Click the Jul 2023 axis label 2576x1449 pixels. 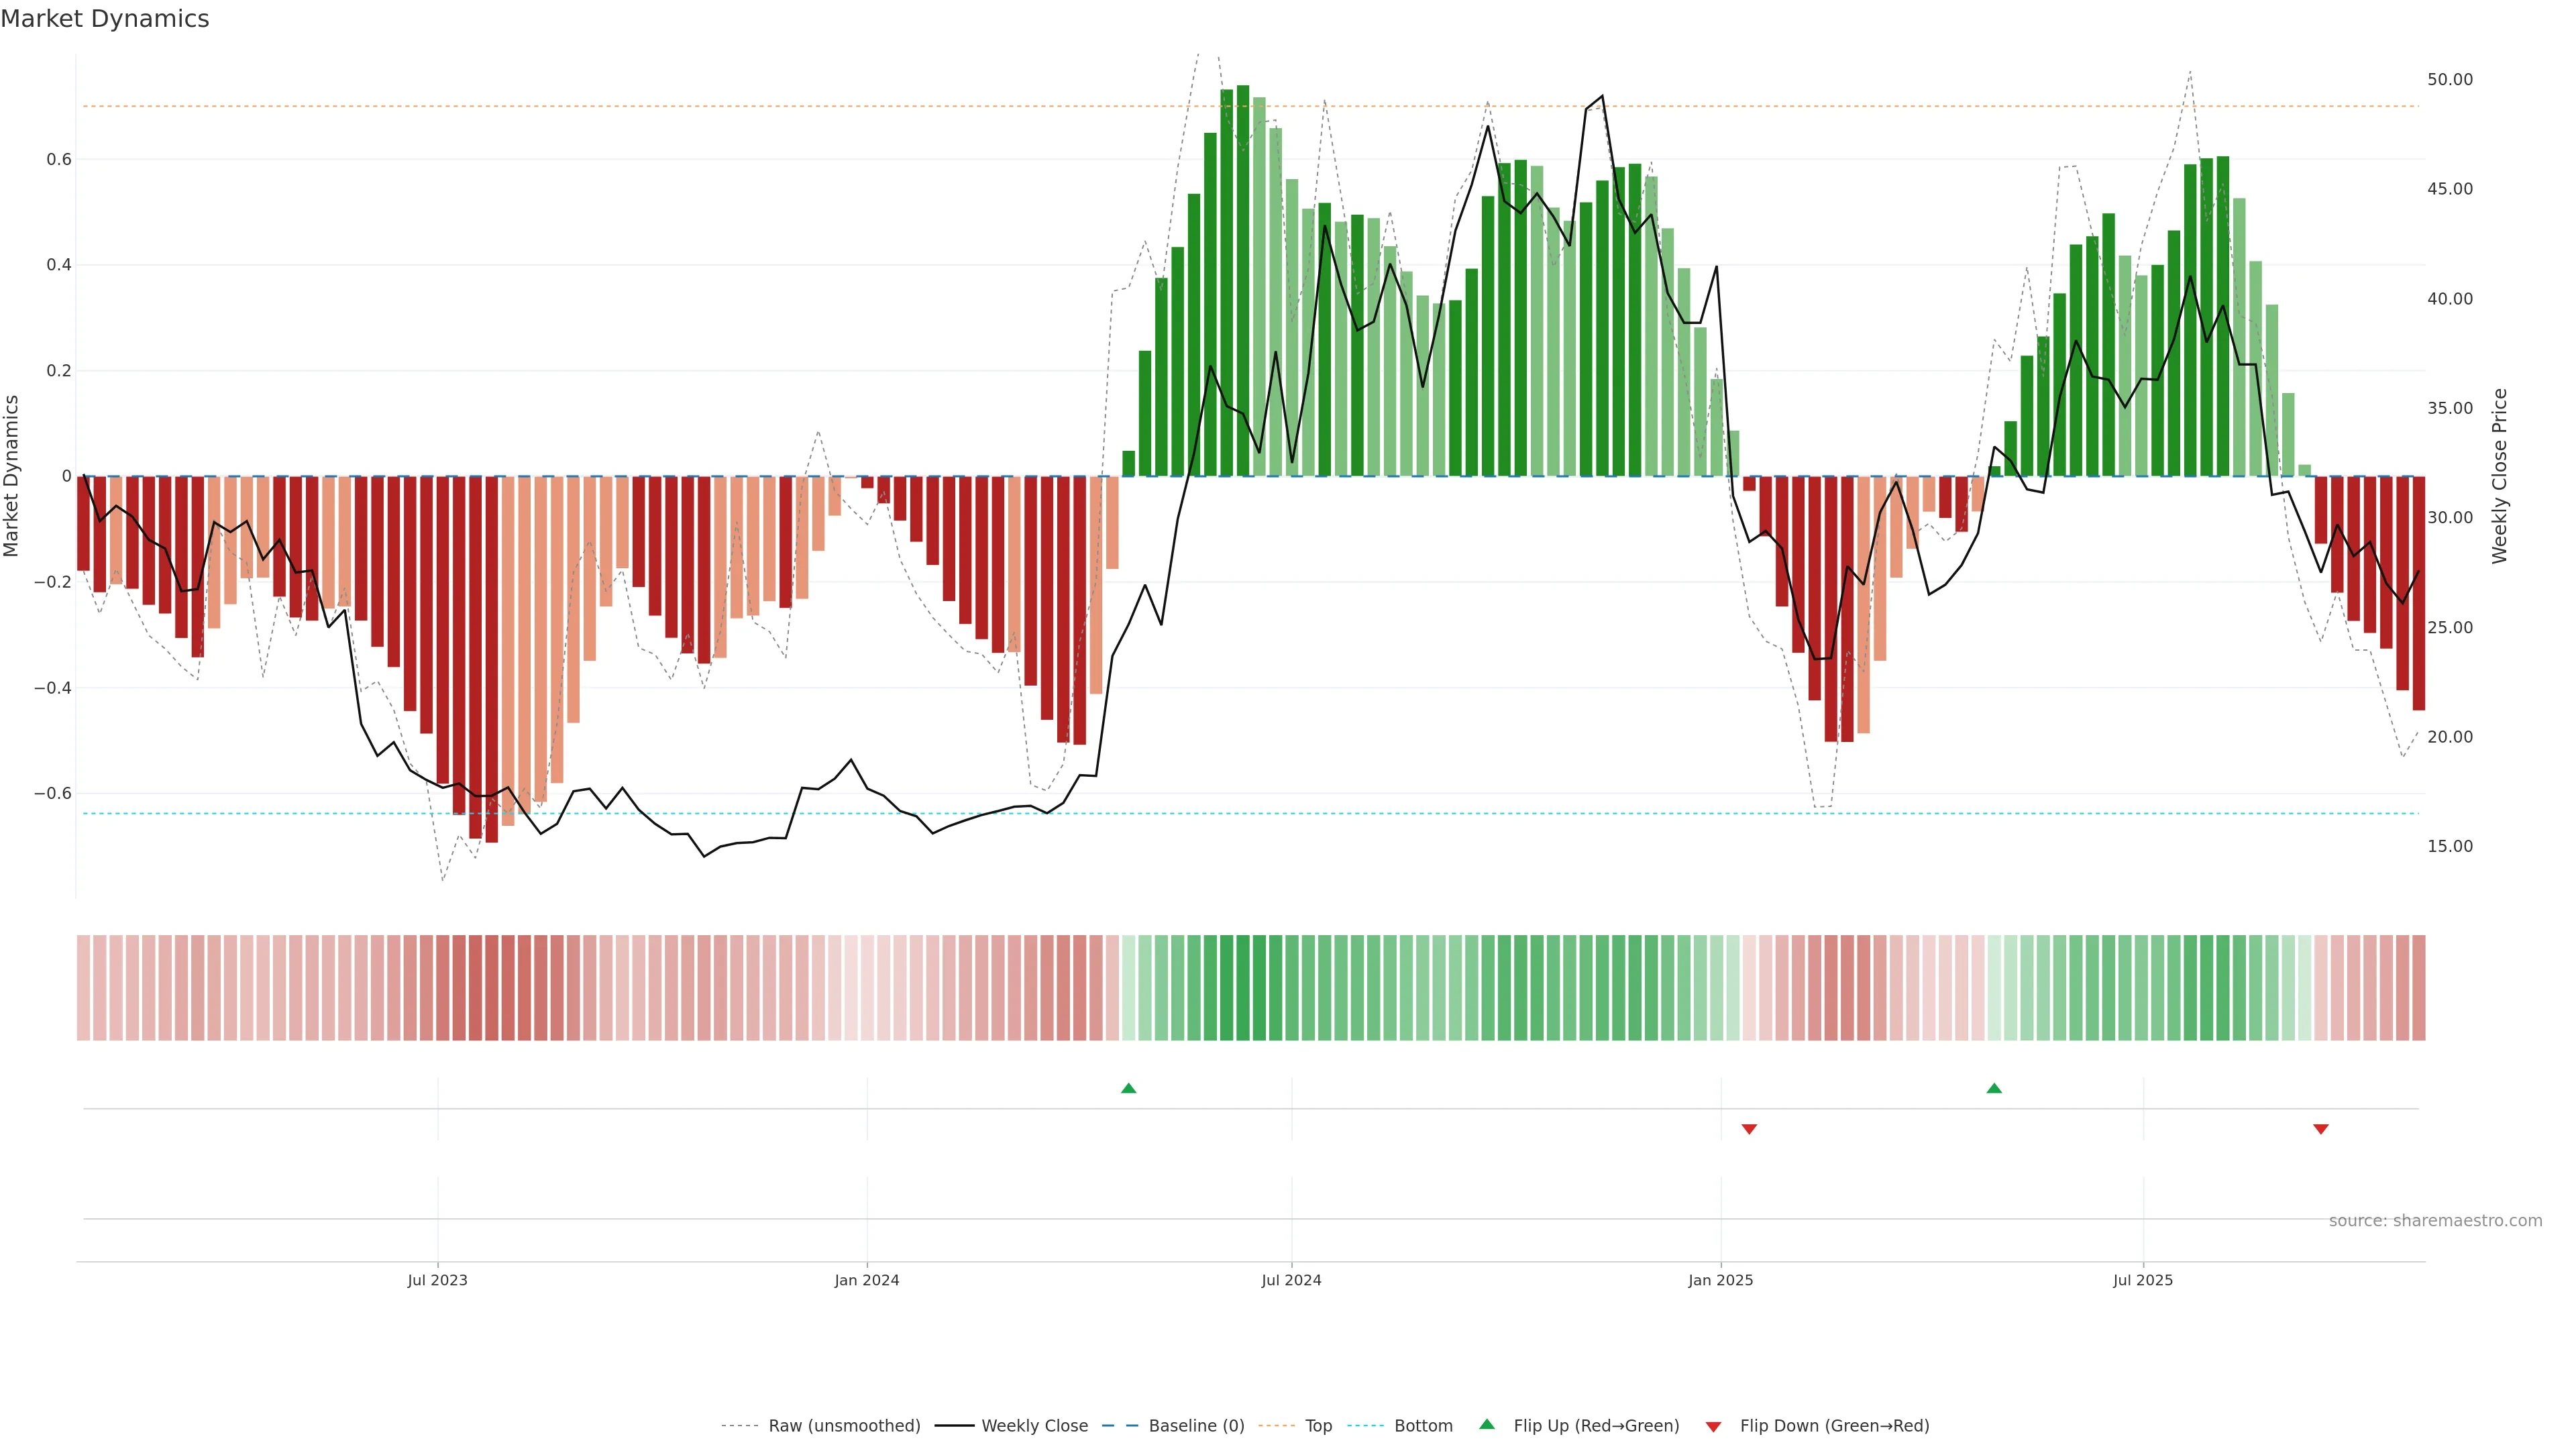tap(437, 1280)
